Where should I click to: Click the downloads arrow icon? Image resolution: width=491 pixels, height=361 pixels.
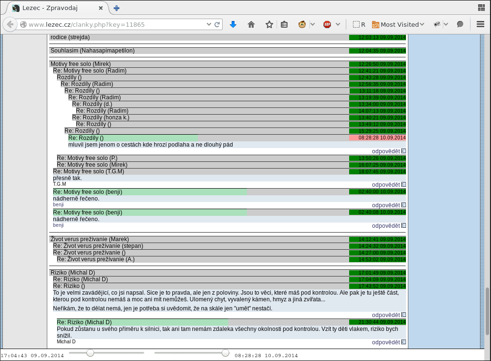[x=233, y=24]
